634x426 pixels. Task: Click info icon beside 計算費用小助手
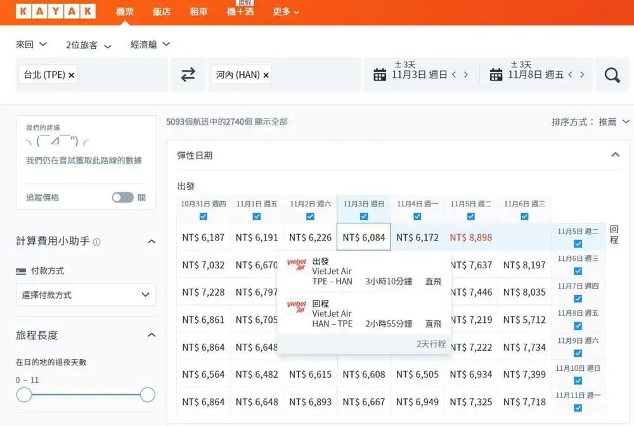coord(97,242)
